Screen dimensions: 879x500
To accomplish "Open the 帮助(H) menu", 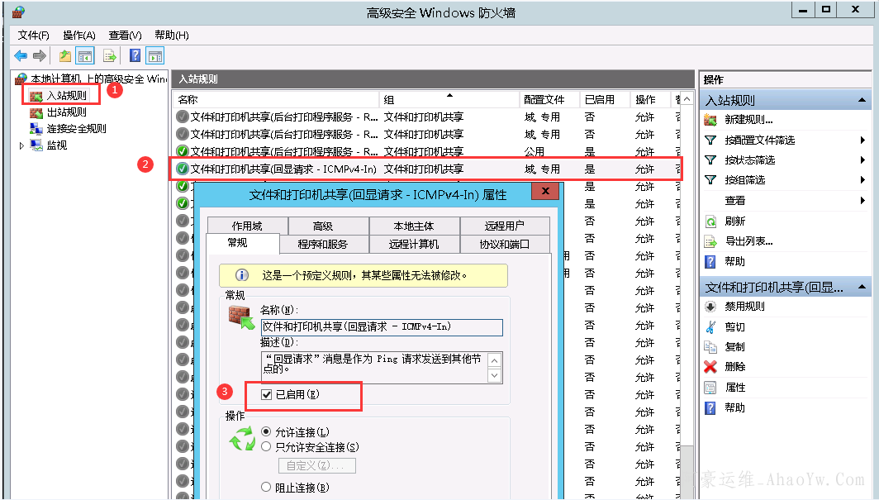I will (172, 36).
